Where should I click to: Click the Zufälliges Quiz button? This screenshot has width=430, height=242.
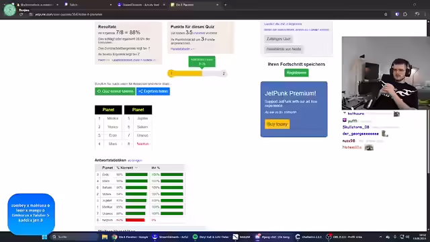pyautogui.click(x=278, y=39)
